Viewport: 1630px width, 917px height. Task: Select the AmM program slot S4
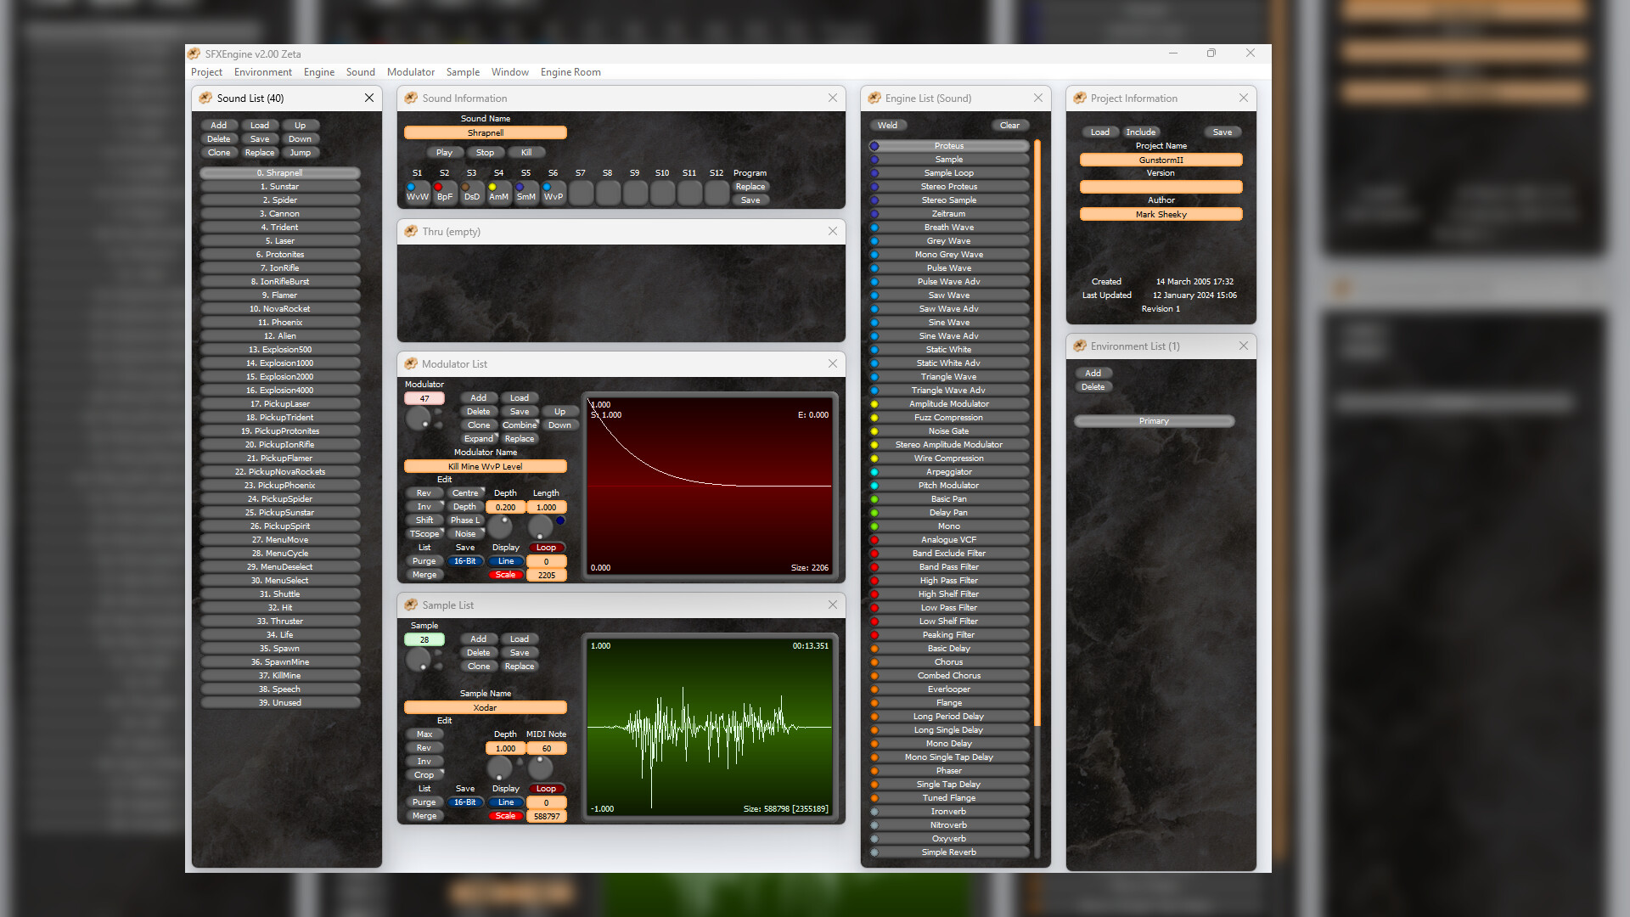[498, 194]
